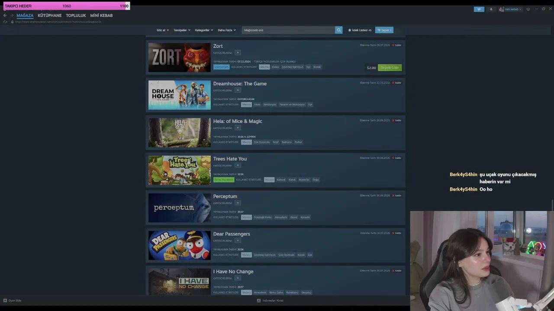This screenshot has height=311, width=554.
Task: Open the Perceptum thumbnail
Action: click(x=180, y=208)
